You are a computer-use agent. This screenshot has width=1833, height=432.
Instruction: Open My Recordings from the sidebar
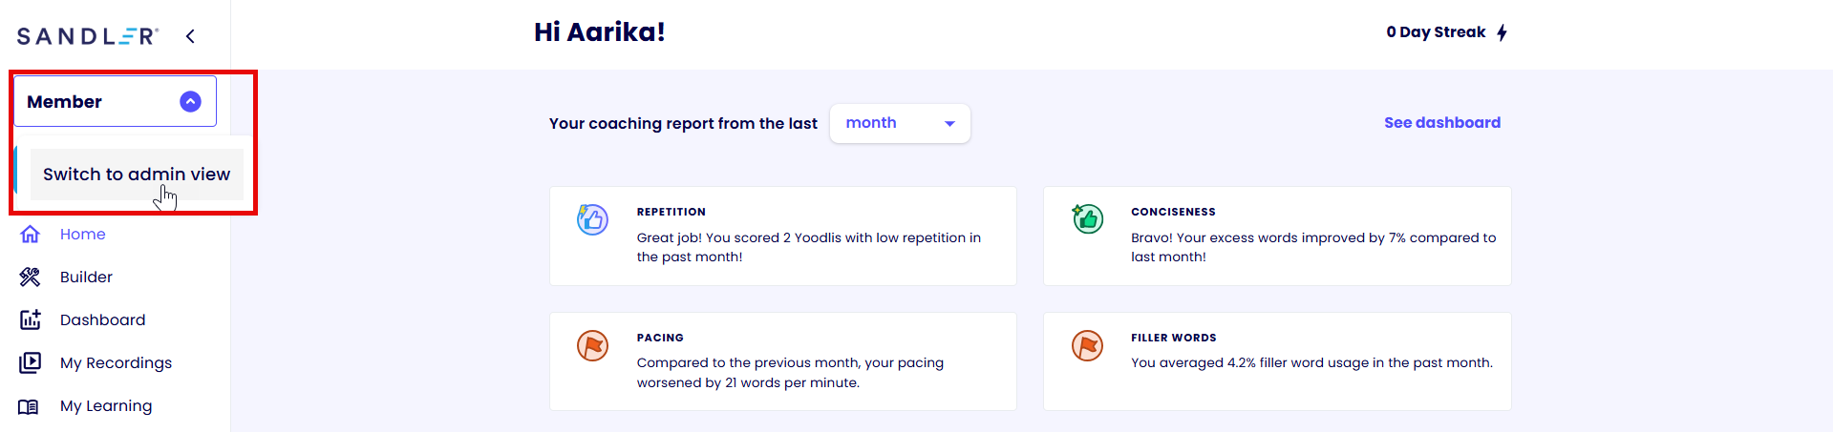point(116,362)
